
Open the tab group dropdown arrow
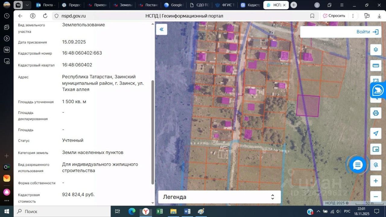(27, 5)
